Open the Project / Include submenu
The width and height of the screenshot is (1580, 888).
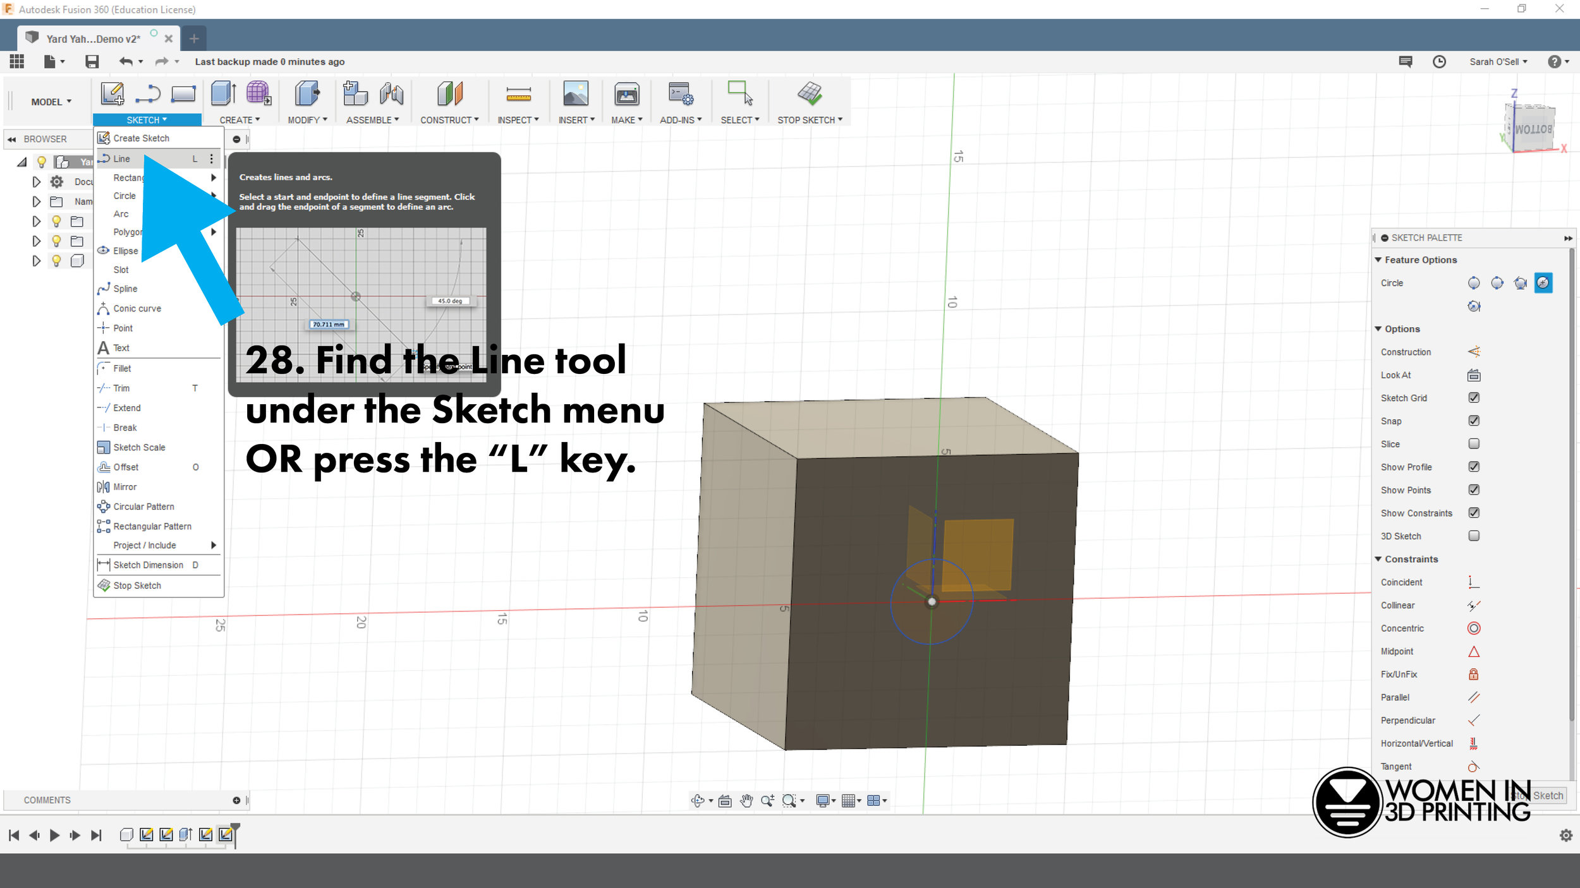tap(158, 546)
